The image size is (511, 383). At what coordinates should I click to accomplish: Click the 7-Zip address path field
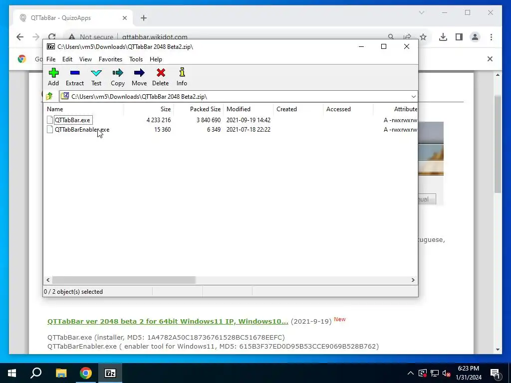point(235,96)
